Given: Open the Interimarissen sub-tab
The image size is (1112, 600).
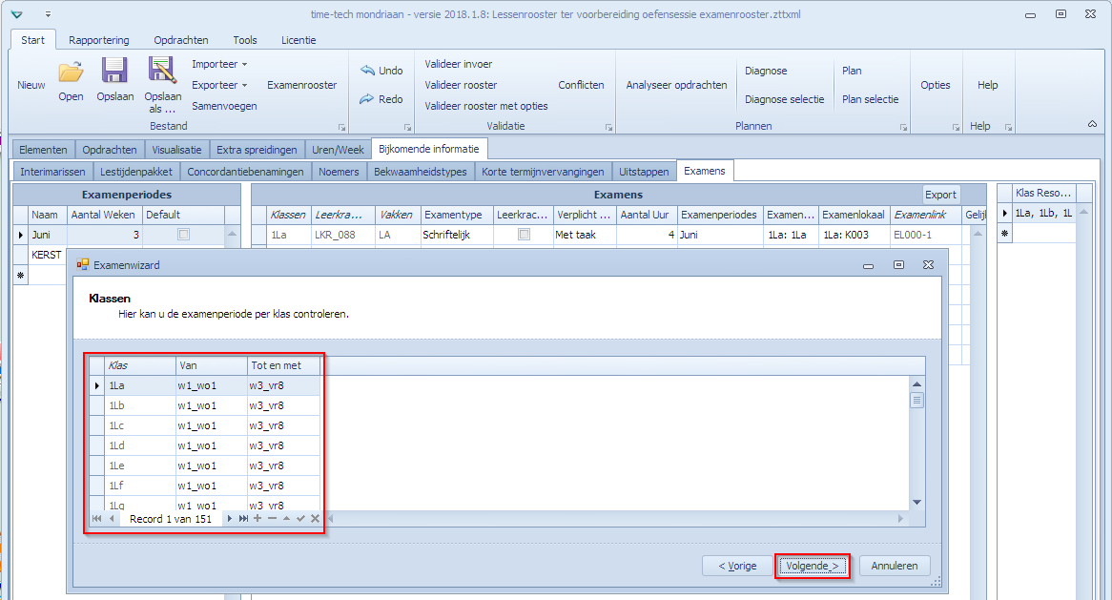Looking at the screenshot, I should coord(52,172).
